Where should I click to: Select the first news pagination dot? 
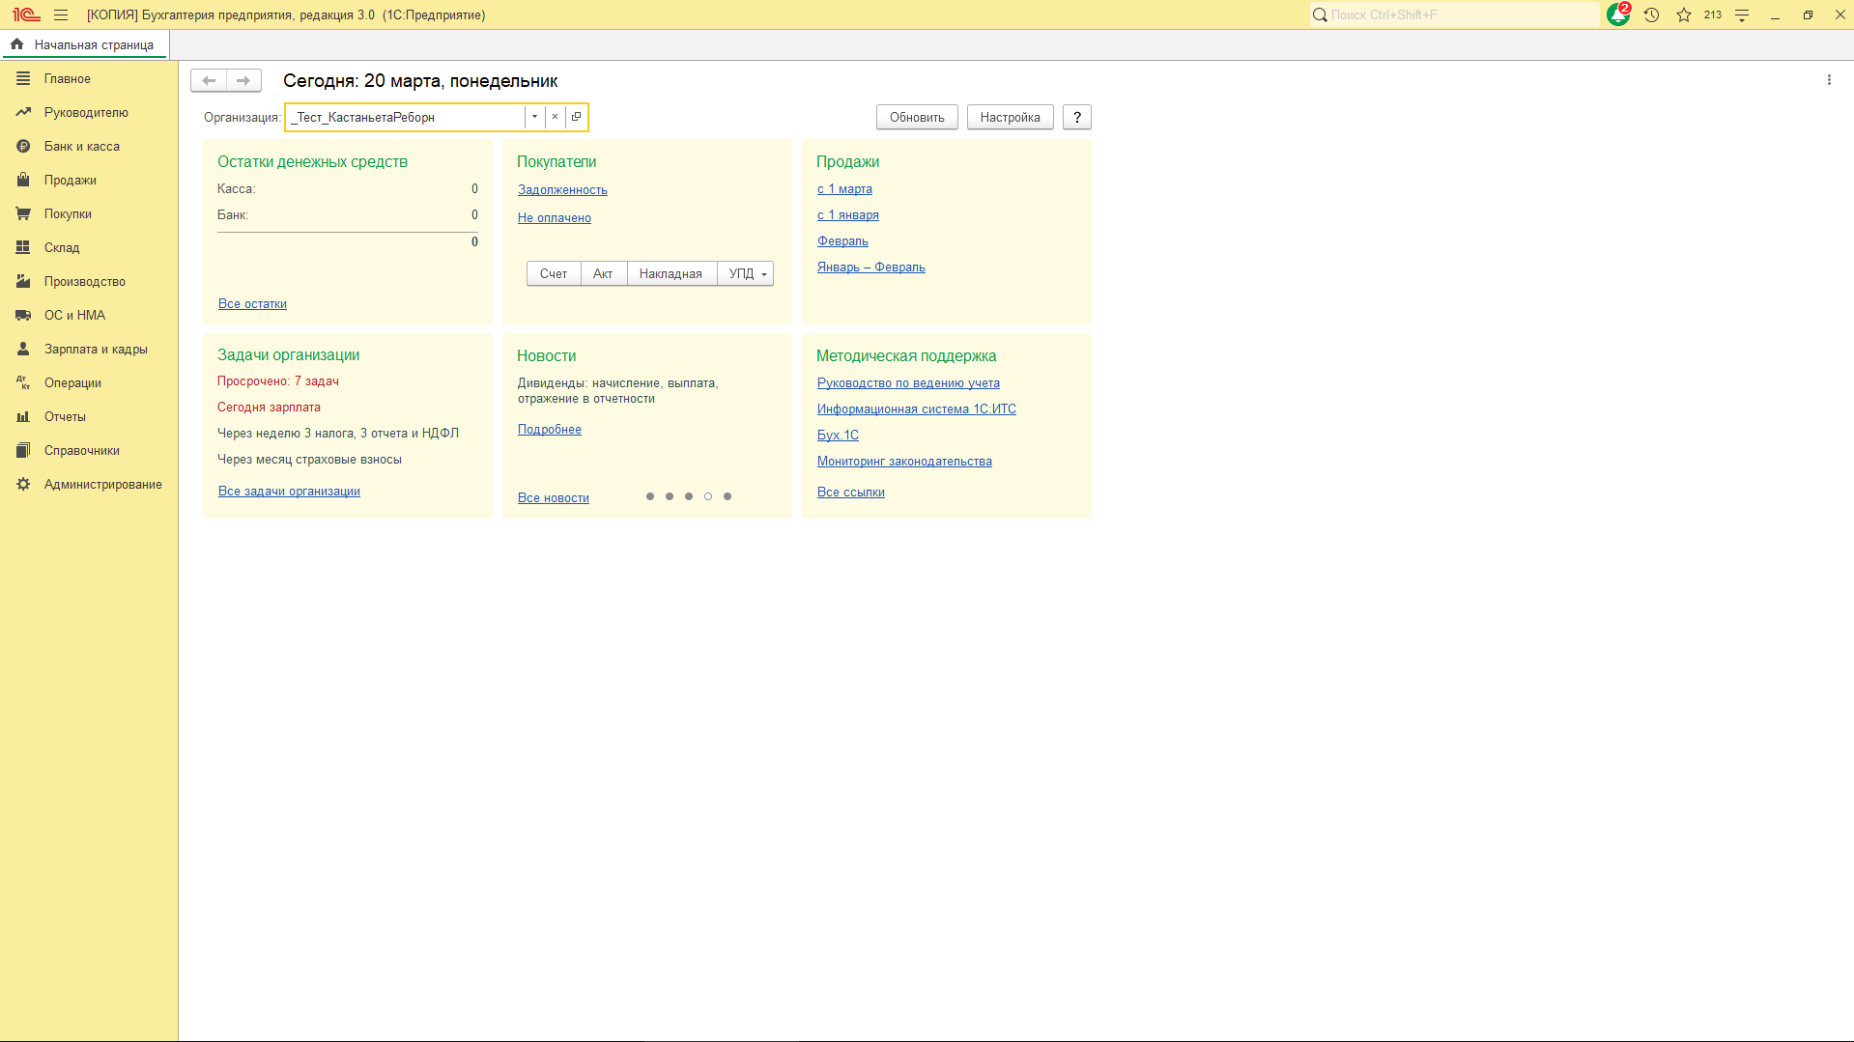click(650, 496)
